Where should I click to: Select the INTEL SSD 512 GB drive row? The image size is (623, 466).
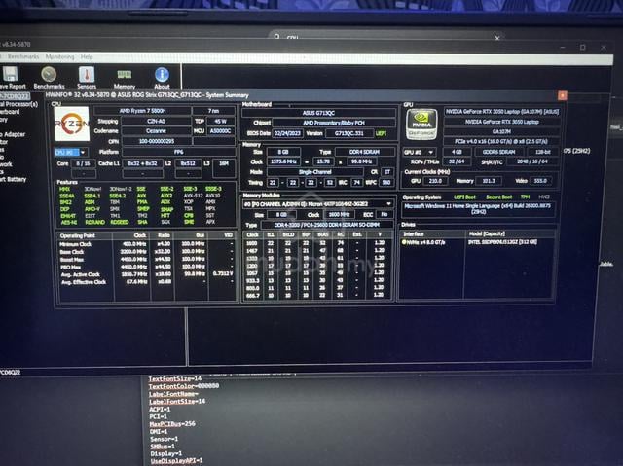coord(477,242)
